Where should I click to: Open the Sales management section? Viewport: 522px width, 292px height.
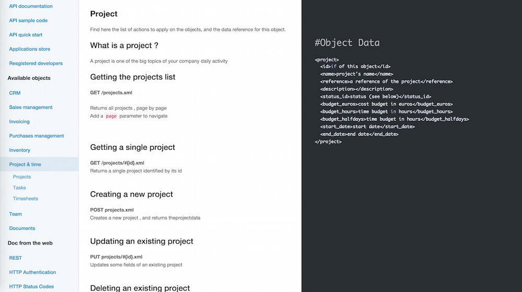(31, 107)
